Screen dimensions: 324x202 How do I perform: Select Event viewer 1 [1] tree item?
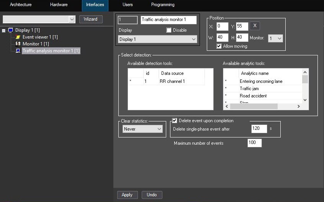tap(40, 37)
